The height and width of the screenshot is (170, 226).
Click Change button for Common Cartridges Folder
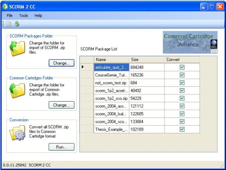click(x=61, y=105)
